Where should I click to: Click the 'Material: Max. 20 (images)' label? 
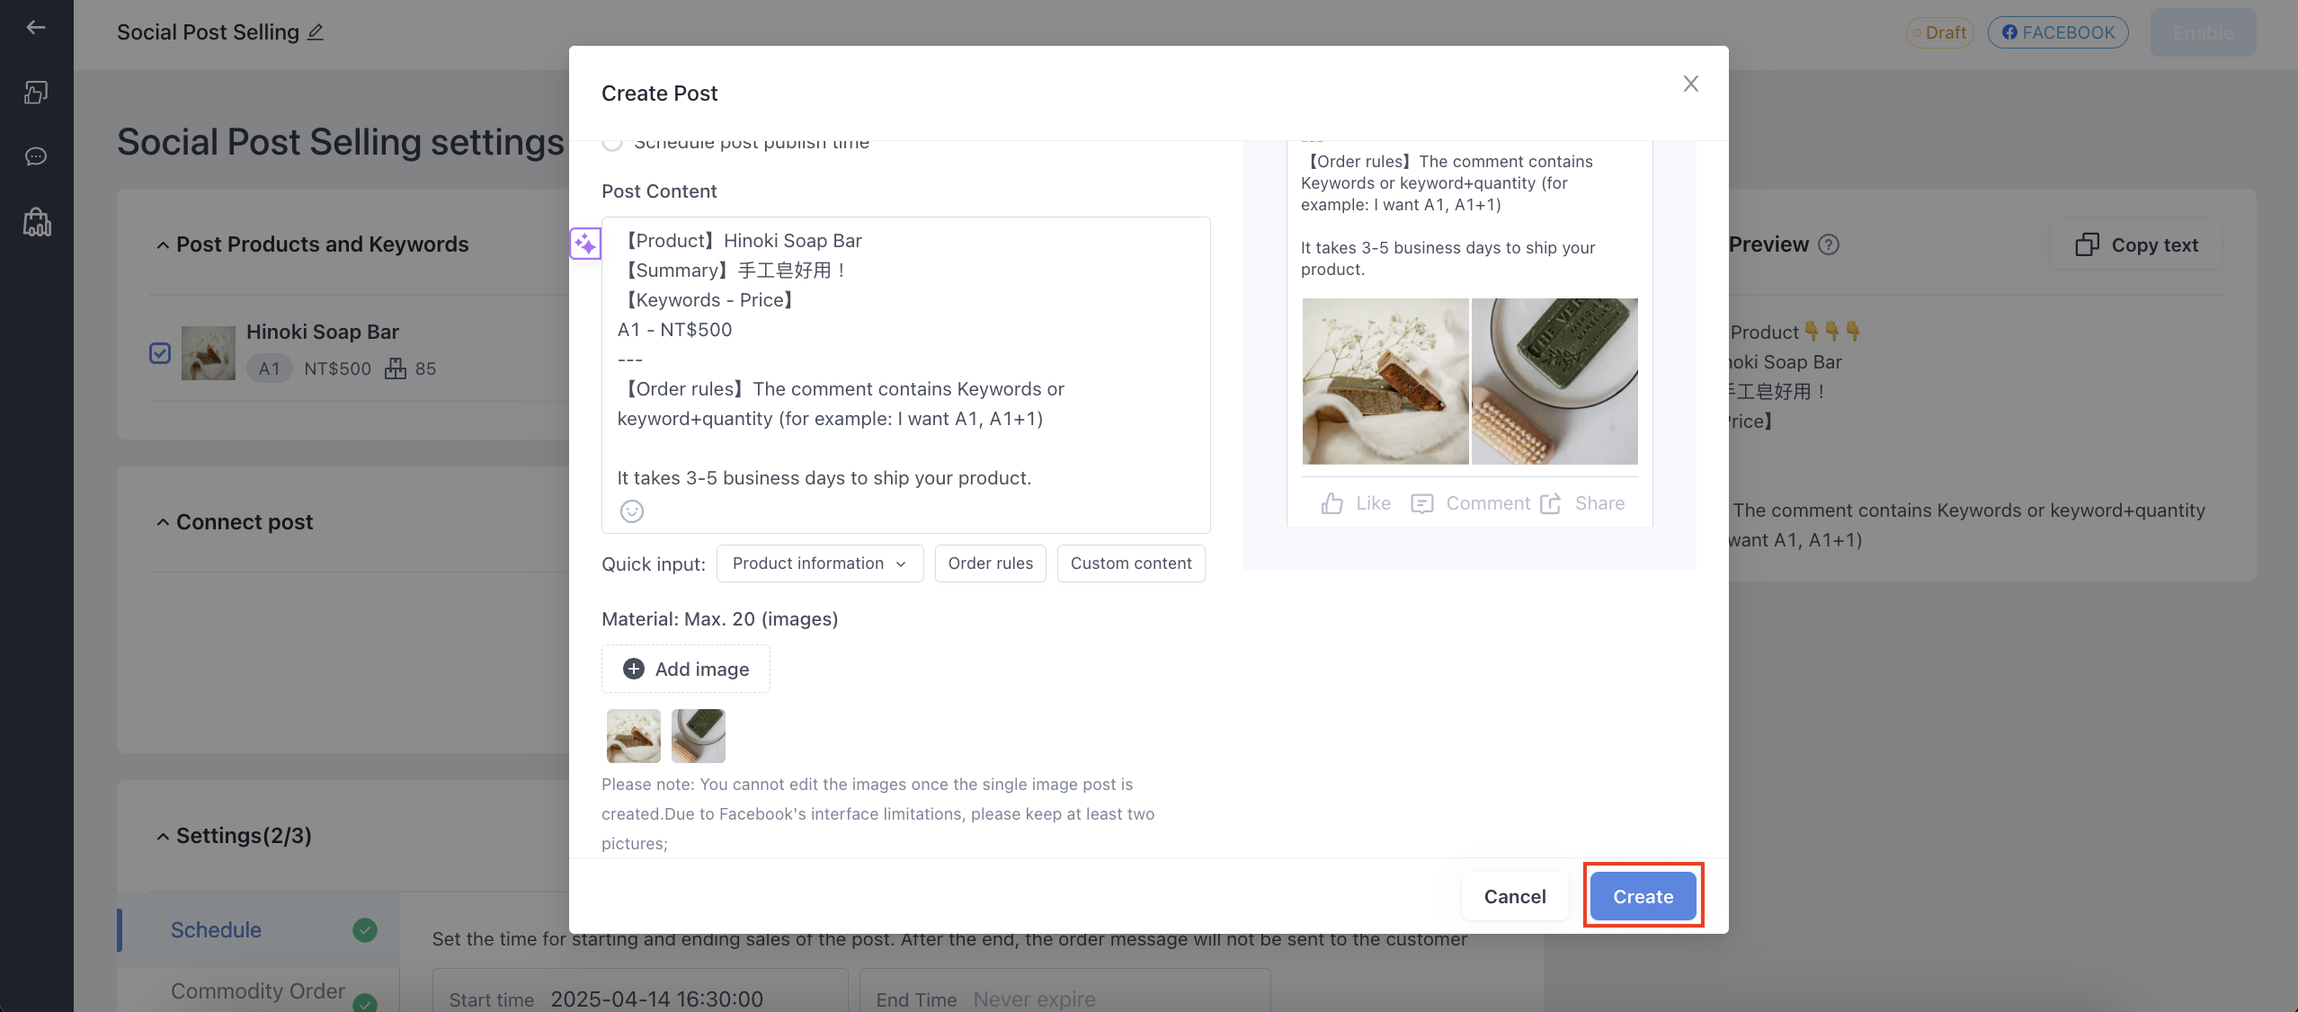tap(720, 619)
